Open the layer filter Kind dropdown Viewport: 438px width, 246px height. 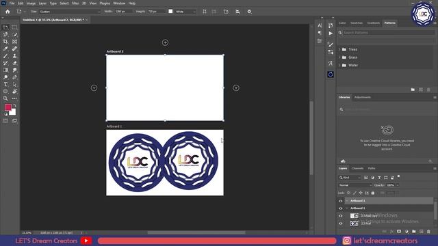coord(350,178)
